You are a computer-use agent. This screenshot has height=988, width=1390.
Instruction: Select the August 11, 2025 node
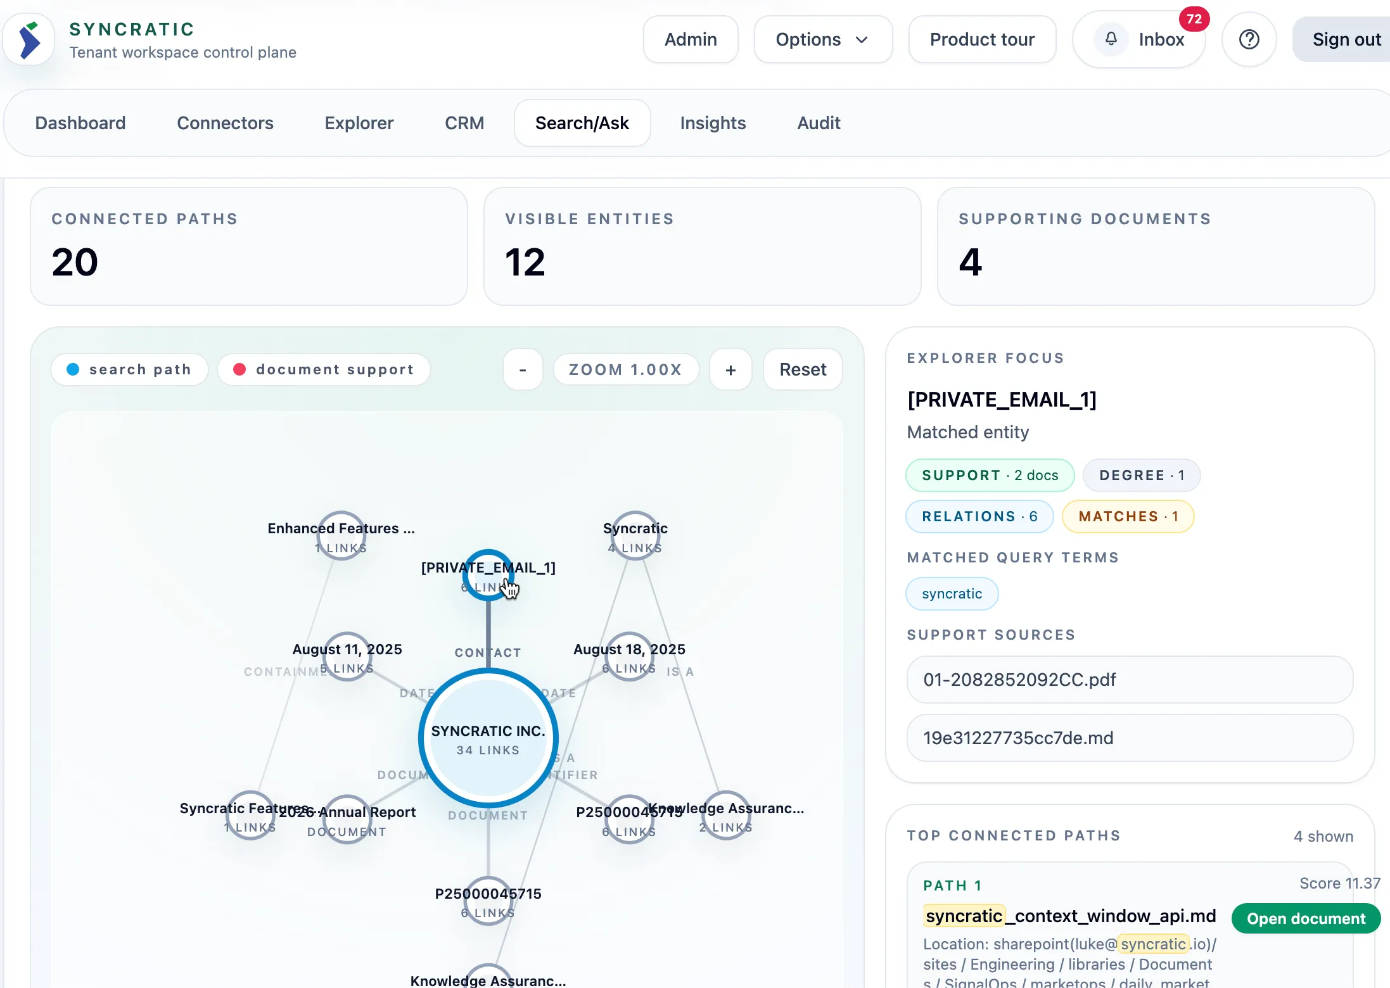click(347, 657)
